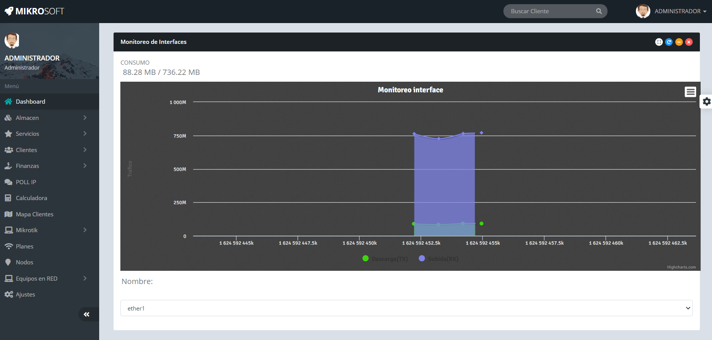Click the purple Subida legend marker
This screenshot has height=340, width=712.
[x=422, y=258]
